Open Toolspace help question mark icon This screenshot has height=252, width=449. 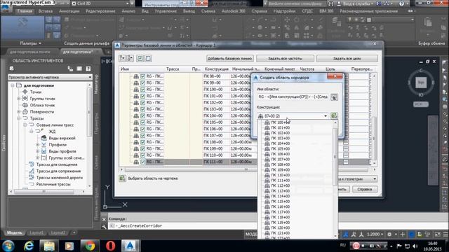tap(88, 69)
